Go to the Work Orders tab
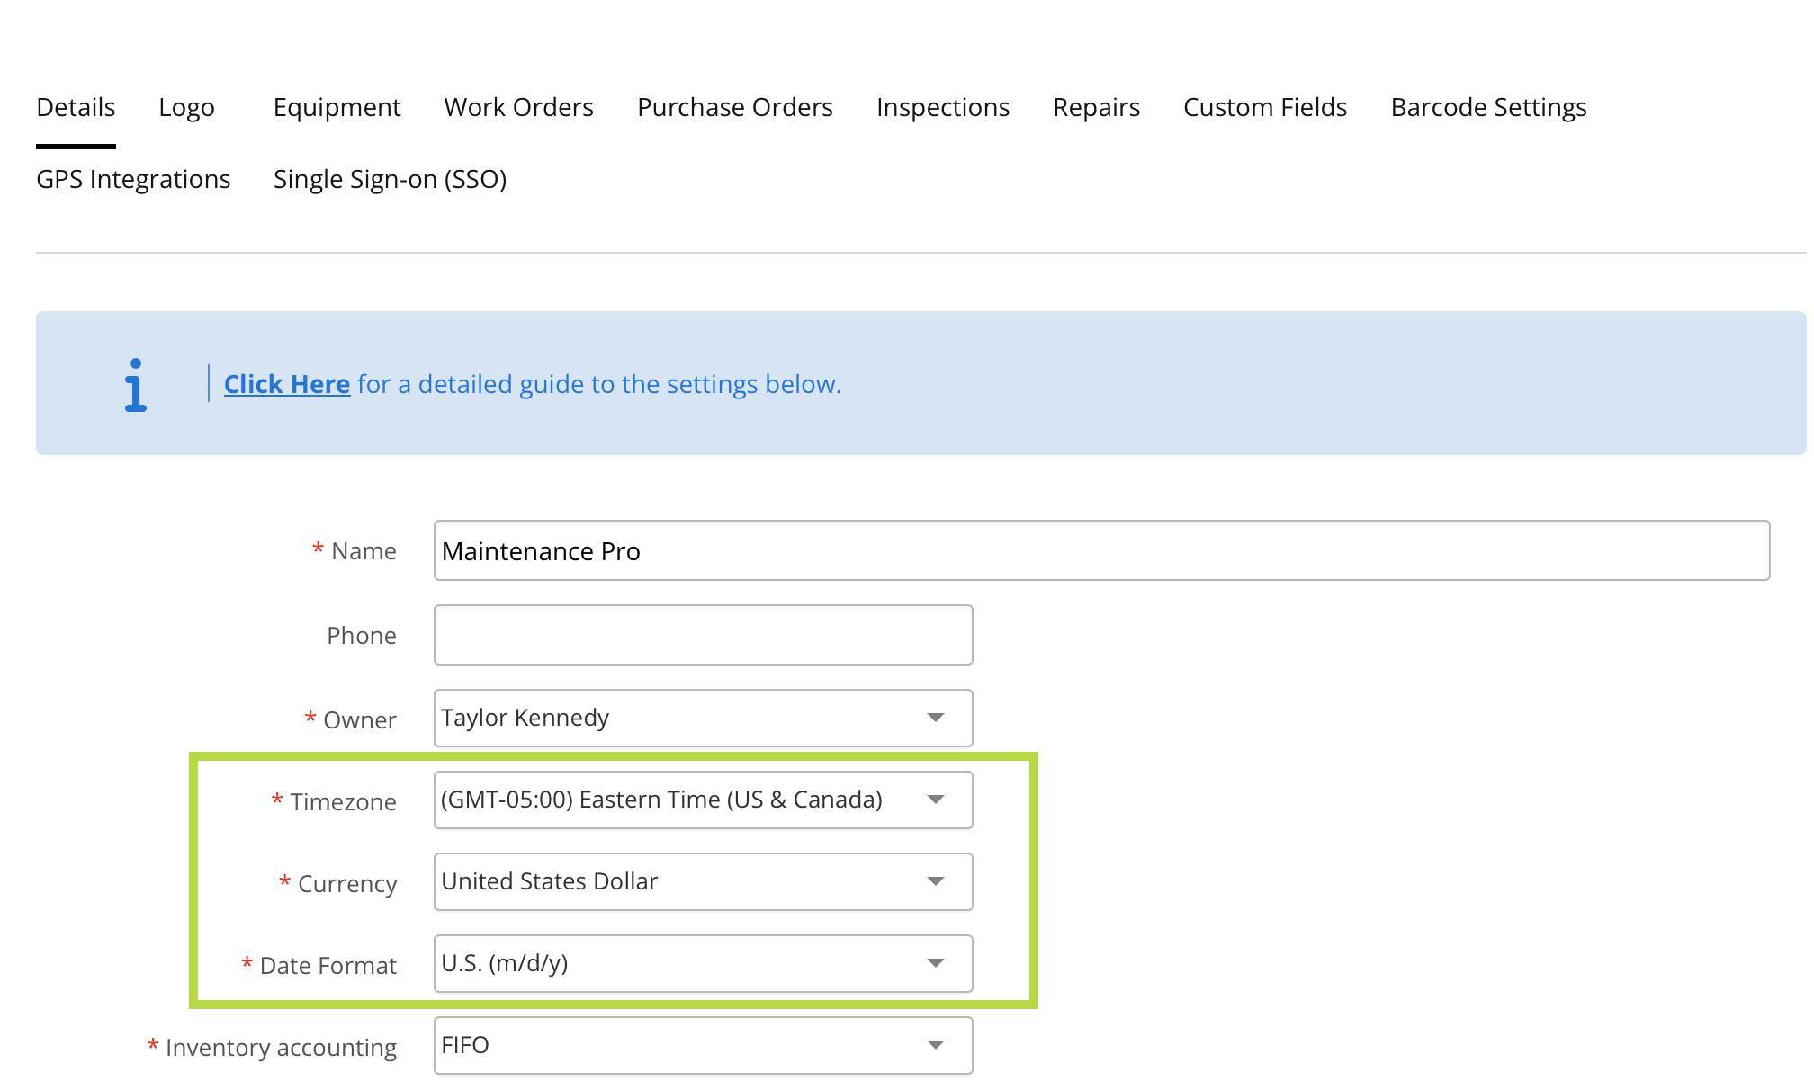Image resolution: width=1814 pixels, height=1081 pixels. 518,107
